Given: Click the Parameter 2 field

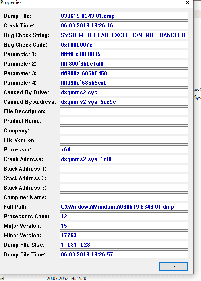Looking at the screenshot, I should coord(124,64).
